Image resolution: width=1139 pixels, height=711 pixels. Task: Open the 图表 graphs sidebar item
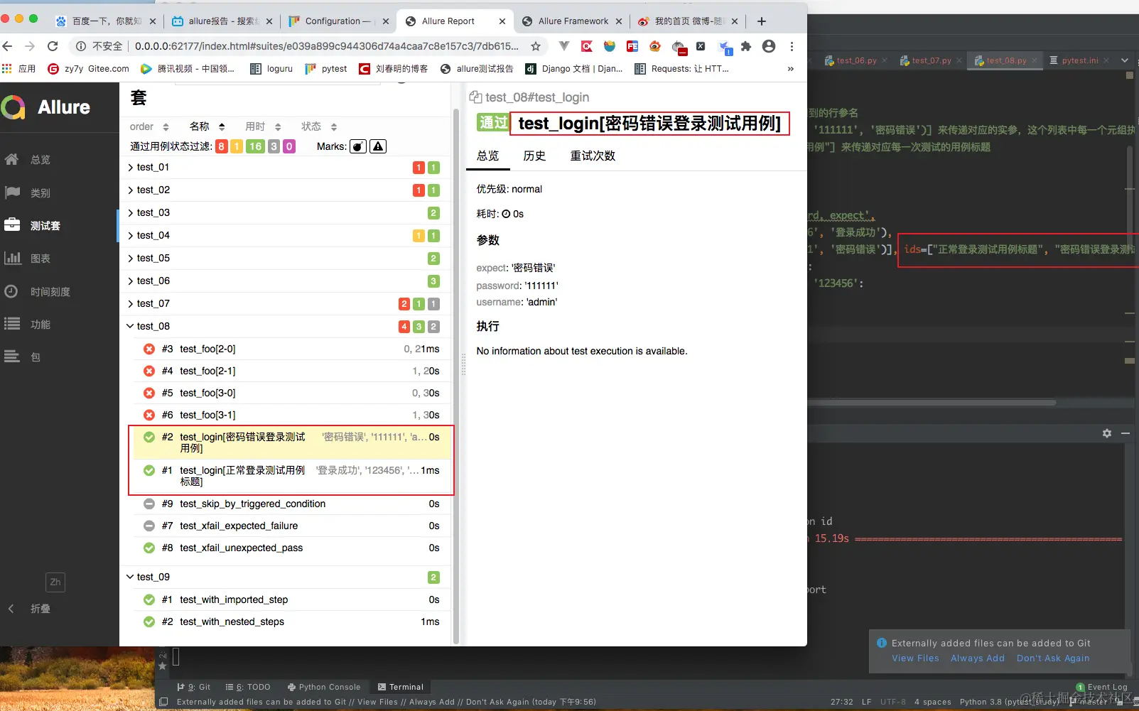[x=40, y=259]
